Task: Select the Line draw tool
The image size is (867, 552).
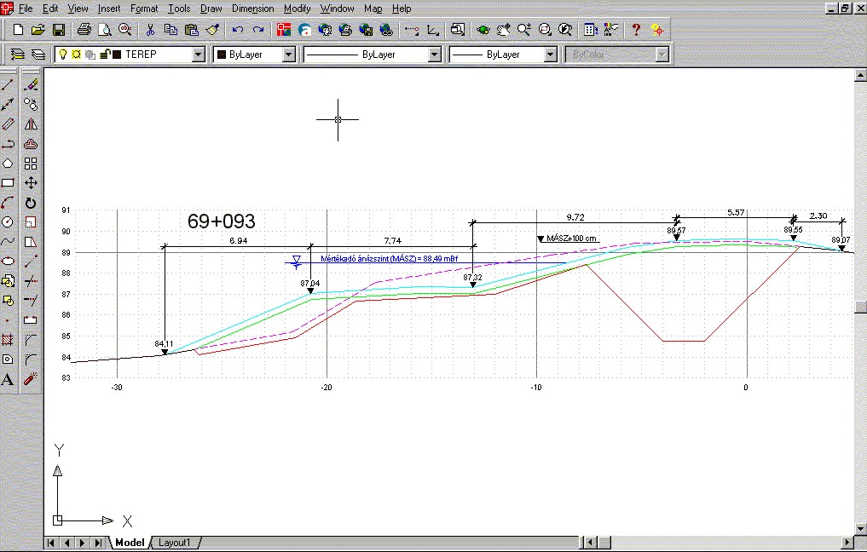Action: (9, 85)
